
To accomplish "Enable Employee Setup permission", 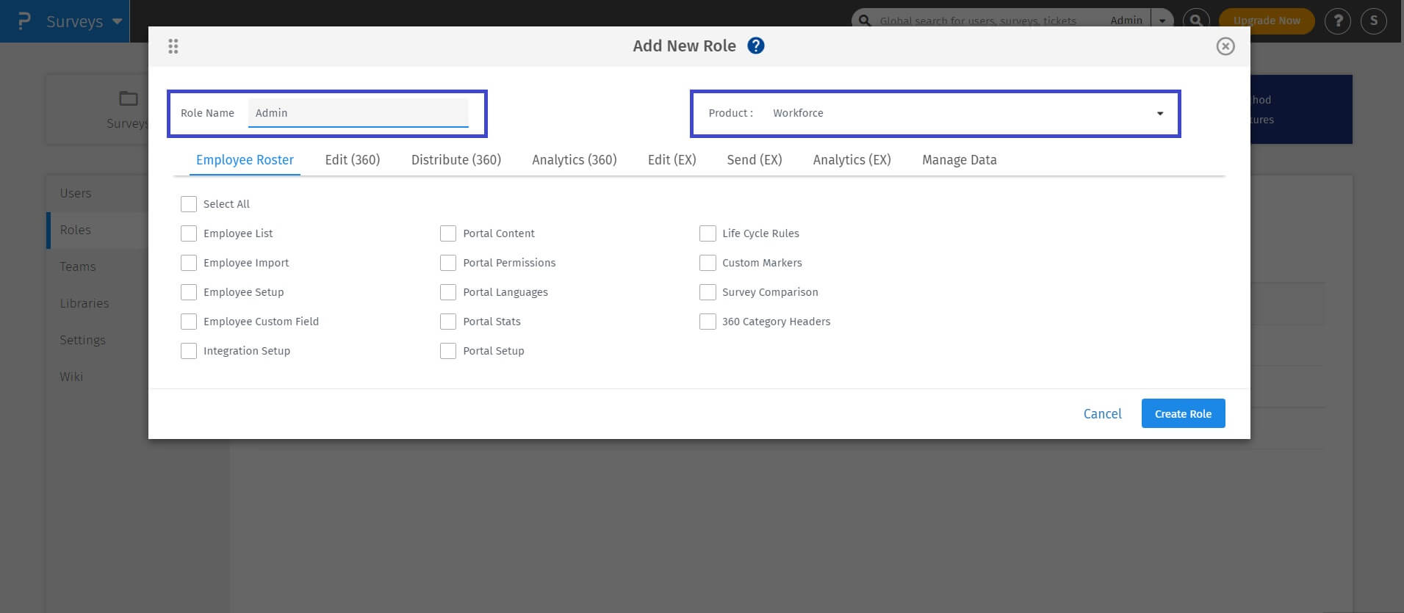I will click(189, 292).
